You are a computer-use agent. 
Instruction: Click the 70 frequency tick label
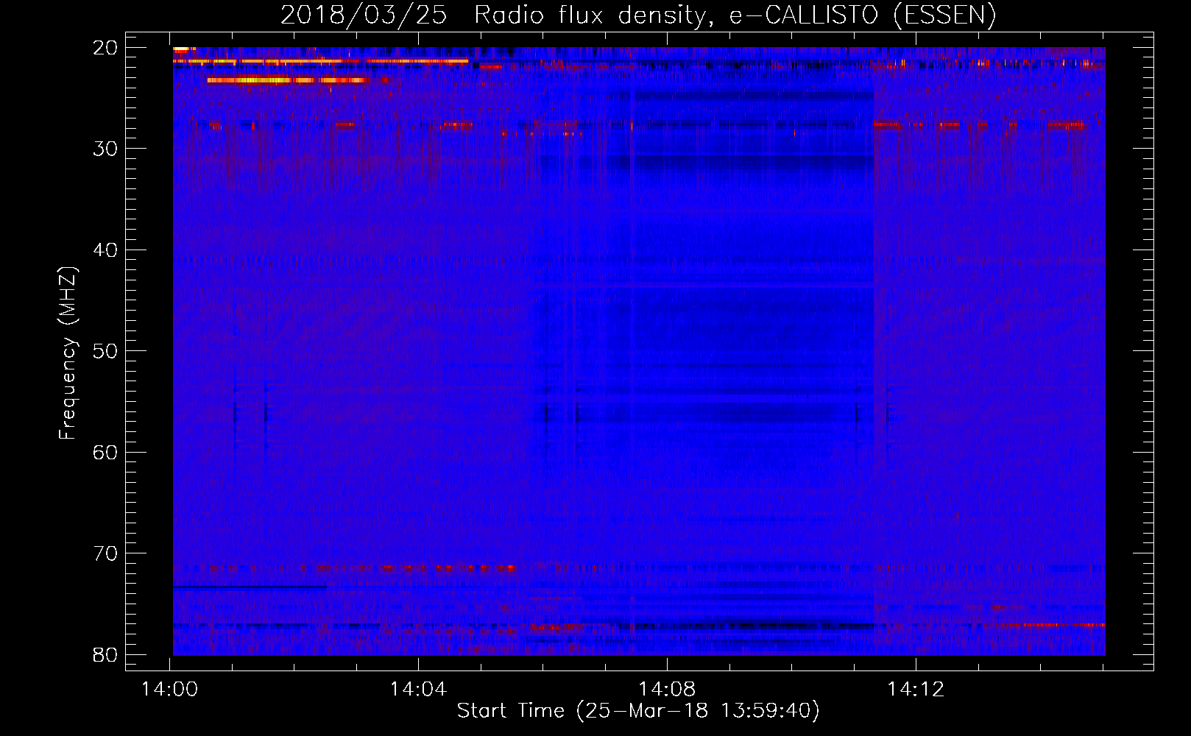pos(106,553)
